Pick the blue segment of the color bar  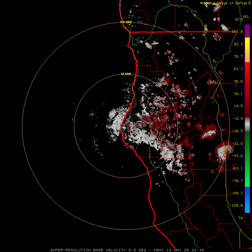tap(247, 200)
